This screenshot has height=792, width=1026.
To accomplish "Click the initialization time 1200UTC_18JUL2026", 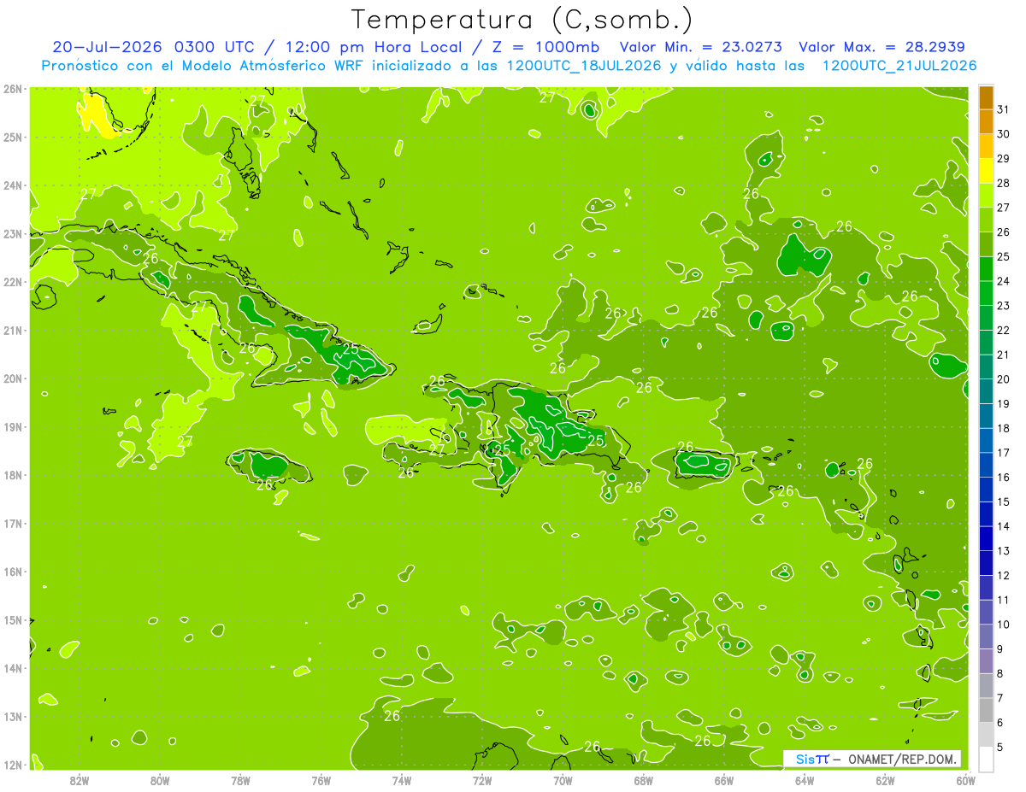I will point(584,66).
